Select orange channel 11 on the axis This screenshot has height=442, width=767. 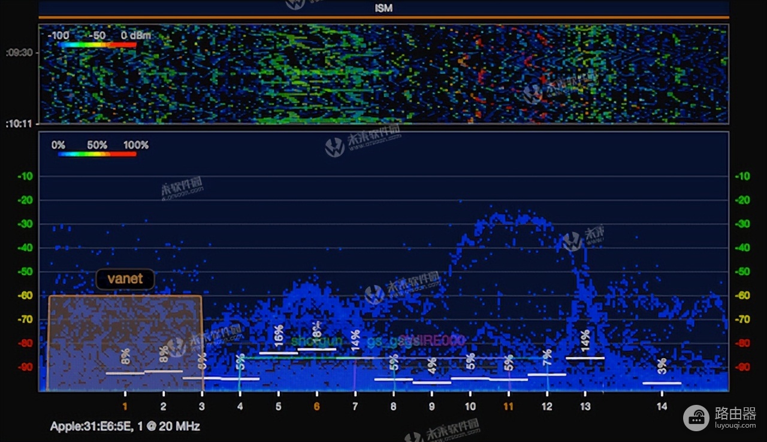click(x=509, y=407)
